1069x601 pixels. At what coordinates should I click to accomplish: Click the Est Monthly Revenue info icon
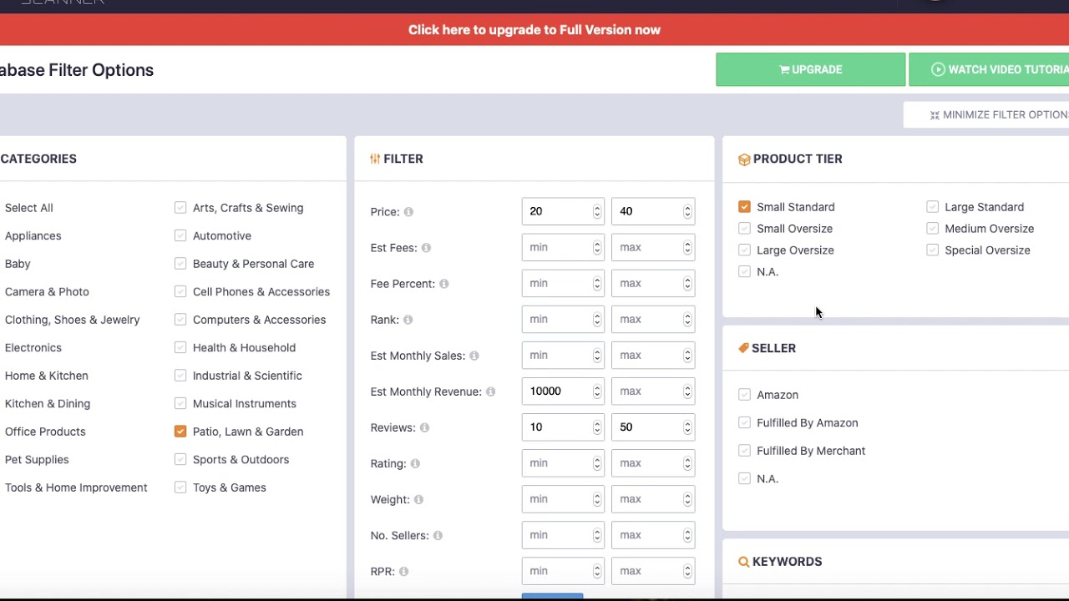click(x=490, y=391)
